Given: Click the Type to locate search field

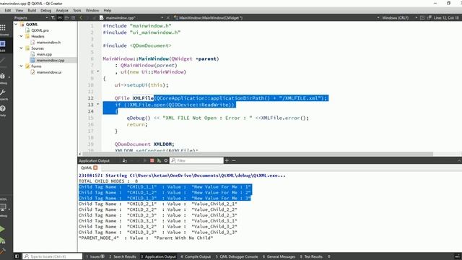Looking at the screenshot, I should click(x=53, y=256).
